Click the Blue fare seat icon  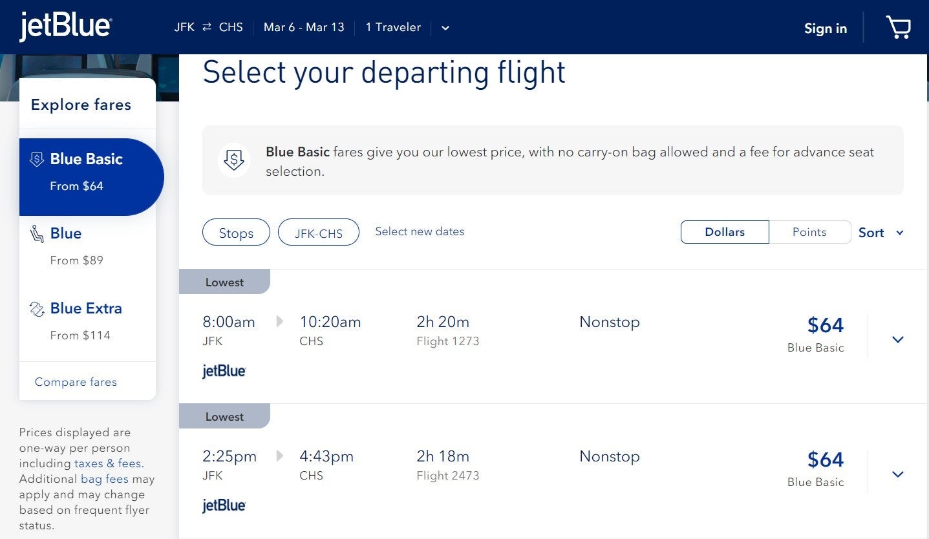[37, 234]
